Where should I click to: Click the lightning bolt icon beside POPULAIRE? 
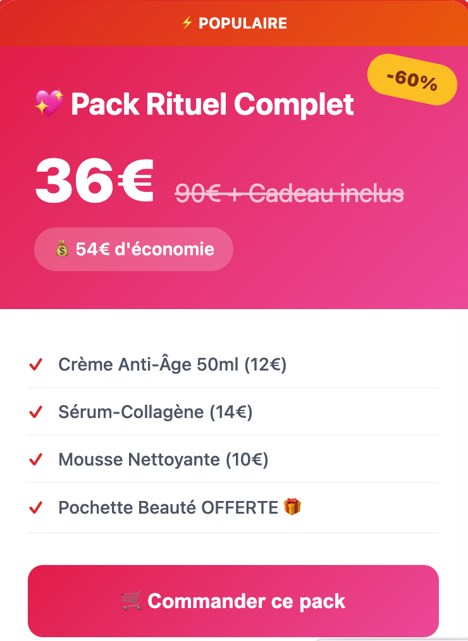(187, 23)
